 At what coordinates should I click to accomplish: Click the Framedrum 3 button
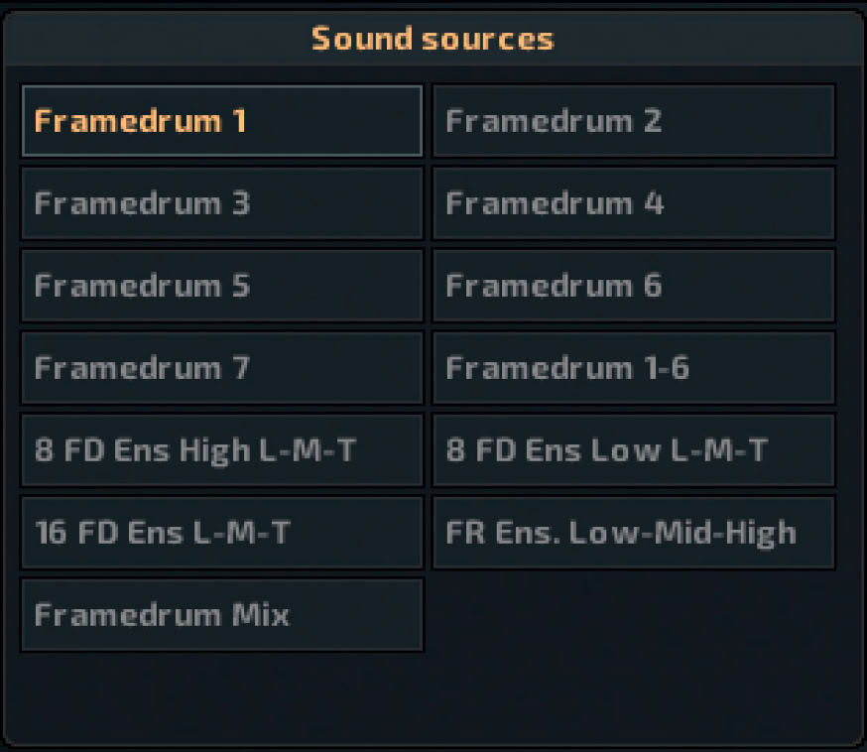(221, 203)
